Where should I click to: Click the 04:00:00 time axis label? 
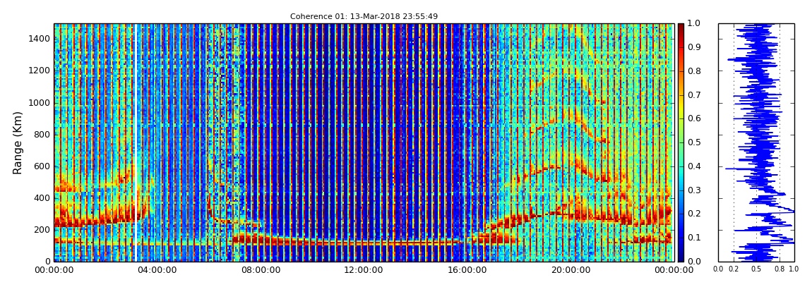pos(156,270)
